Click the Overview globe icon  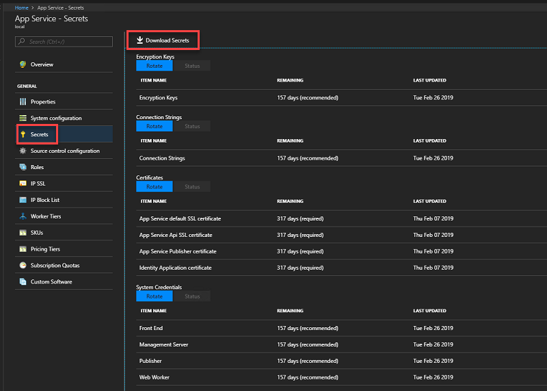(x=23, y=64)
